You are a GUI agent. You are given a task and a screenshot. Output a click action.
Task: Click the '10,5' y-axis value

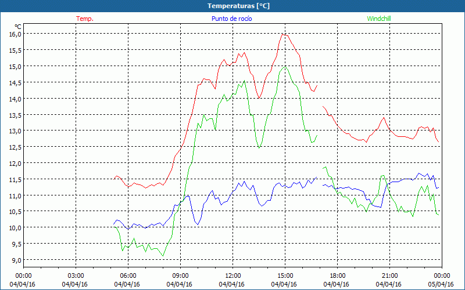point(15,212)
